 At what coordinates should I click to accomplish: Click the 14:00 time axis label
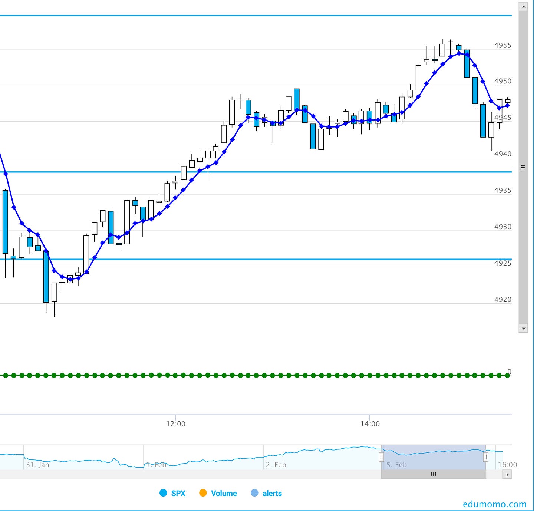pos(370,424)
